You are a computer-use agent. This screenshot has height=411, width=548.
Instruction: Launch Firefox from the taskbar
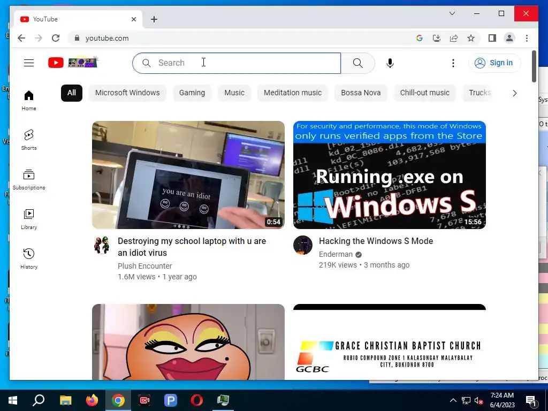pos(92,400)
